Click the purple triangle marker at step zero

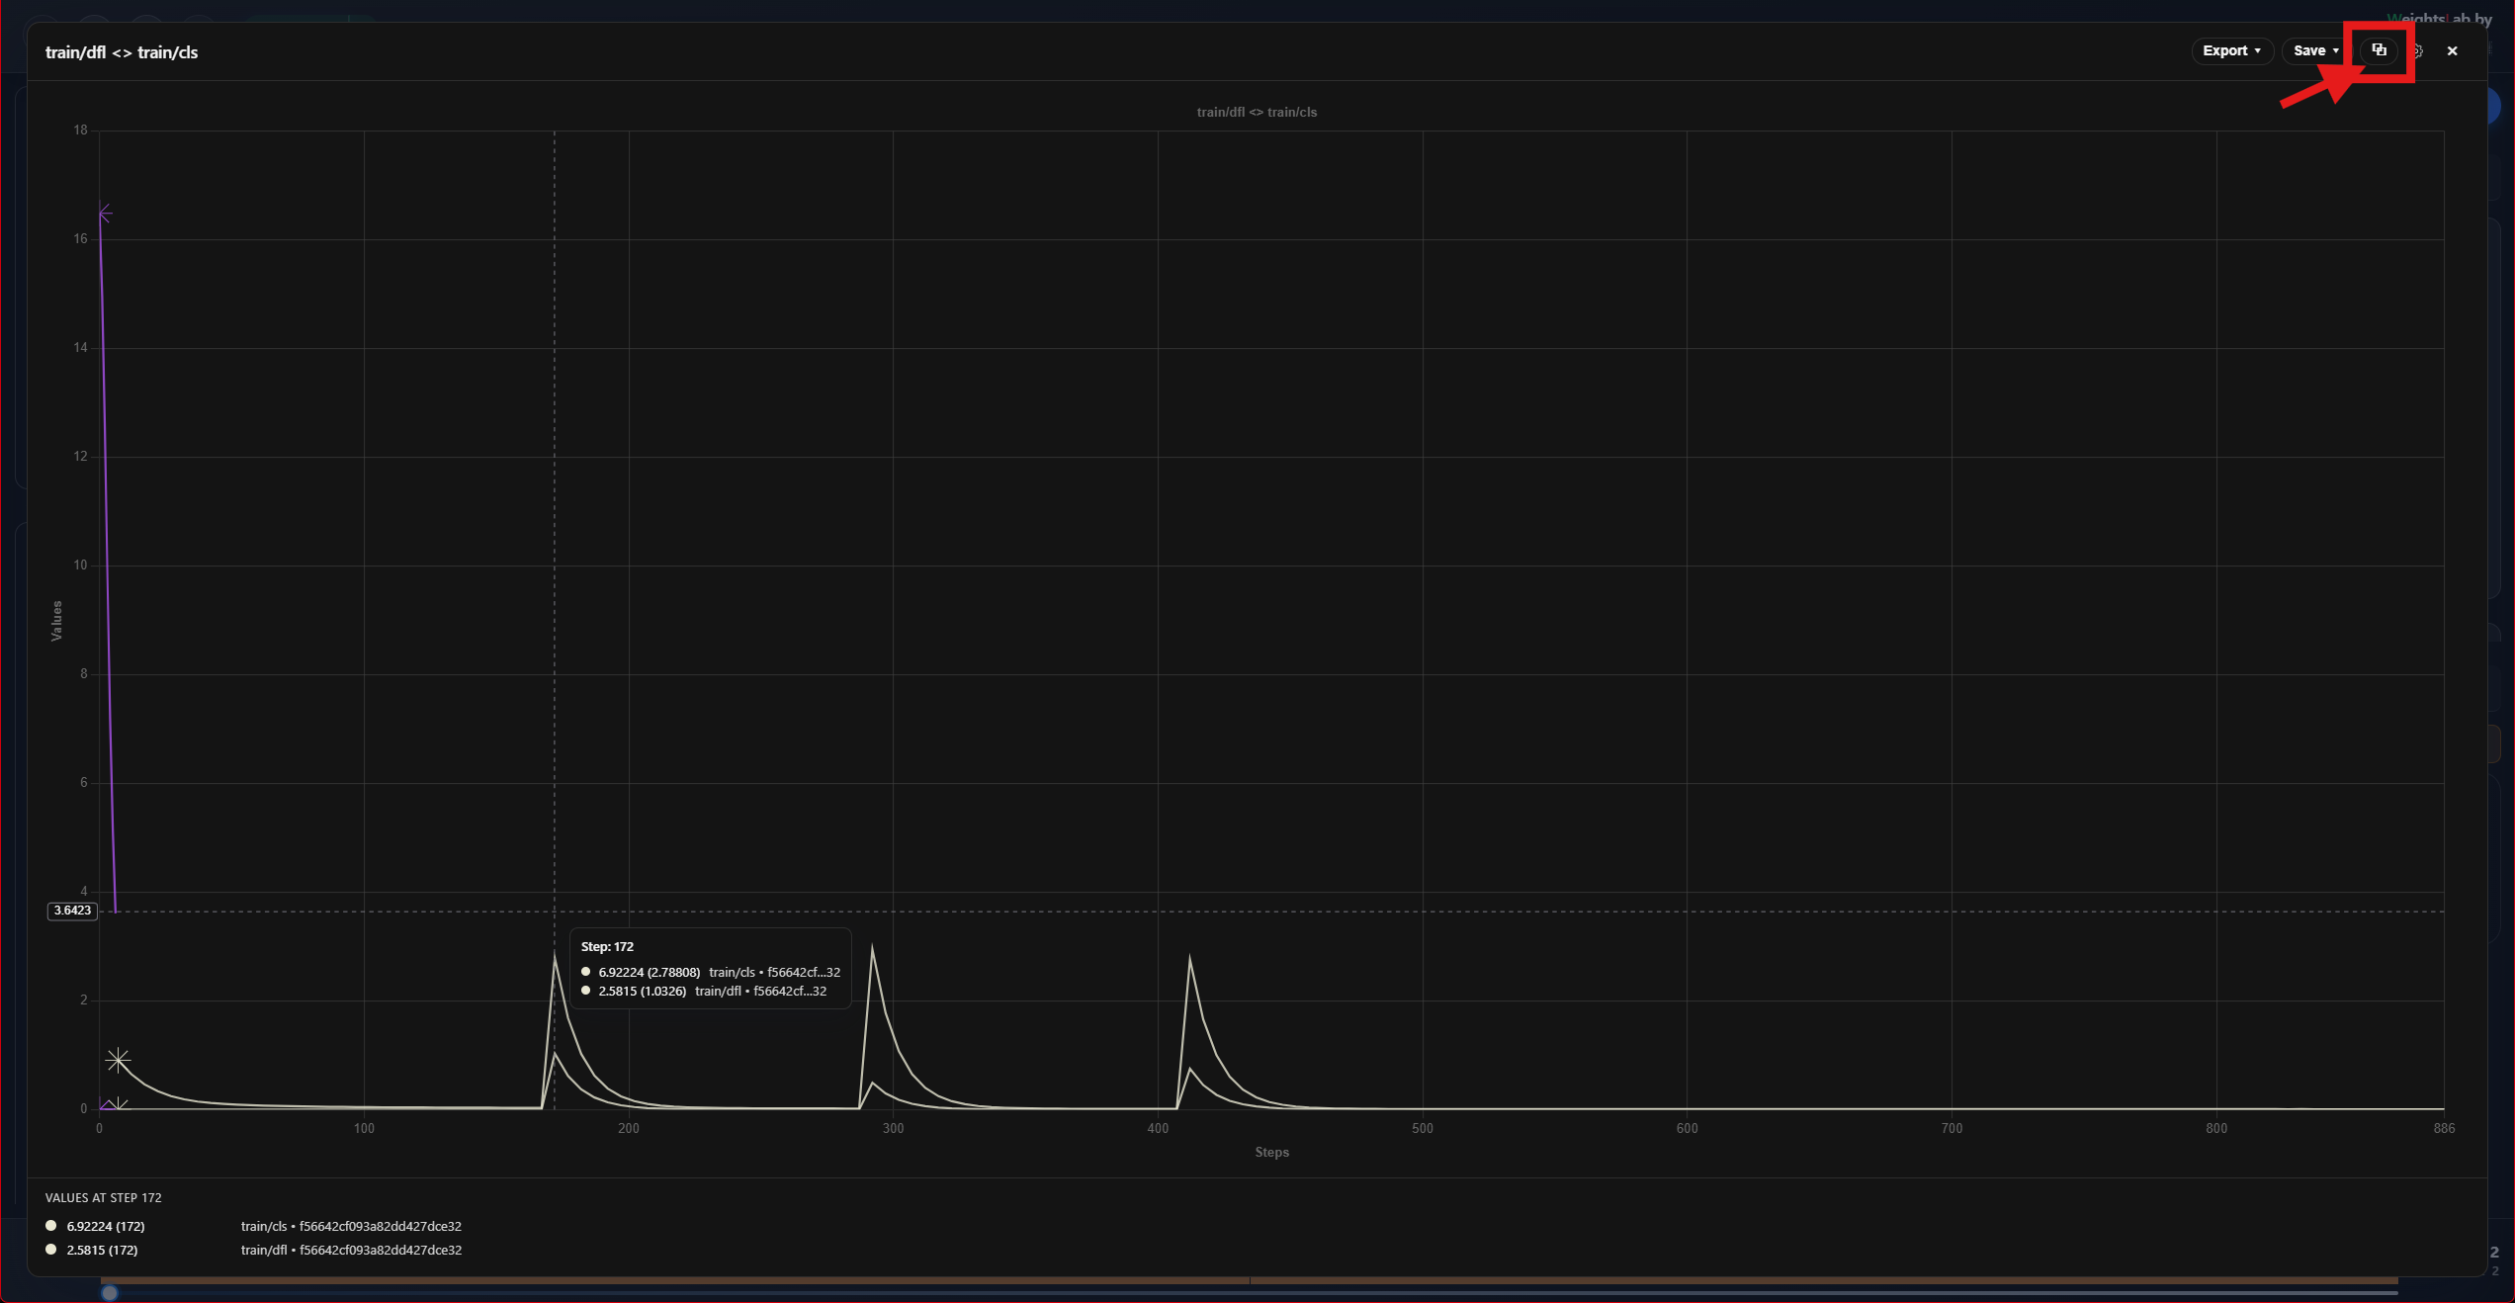pyautogui.click(x=106, y=1105)
